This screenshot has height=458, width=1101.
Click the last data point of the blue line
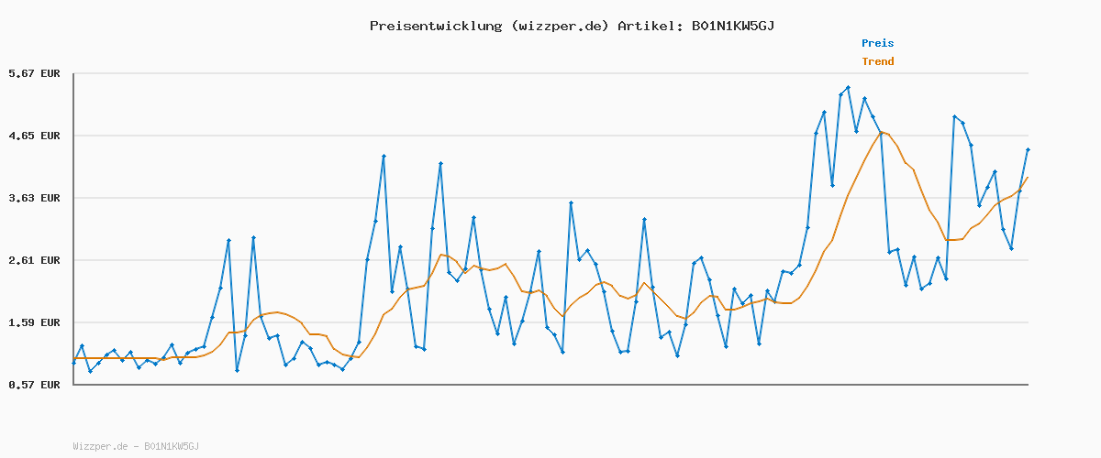(1028, 149)
